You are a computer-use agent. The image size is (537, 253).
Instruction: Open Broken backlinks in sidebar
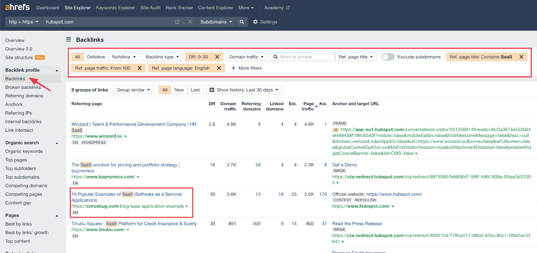point(23,87)
